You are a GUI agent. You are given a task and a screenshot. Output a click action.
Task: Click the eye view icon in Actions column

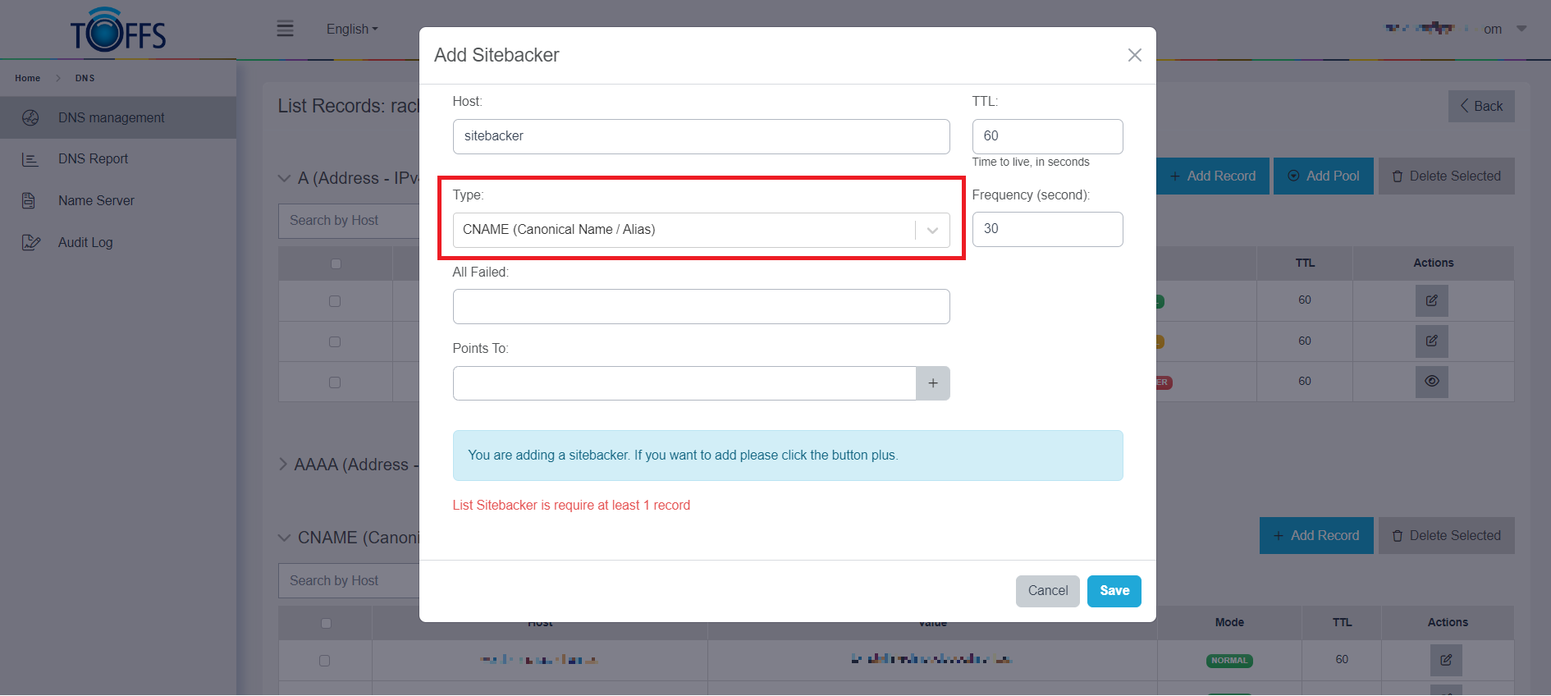[1431, 382]
